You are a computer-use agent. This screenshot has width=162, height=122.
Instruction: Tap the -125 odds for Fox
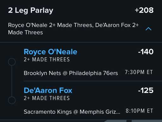(x=146, y=90)
